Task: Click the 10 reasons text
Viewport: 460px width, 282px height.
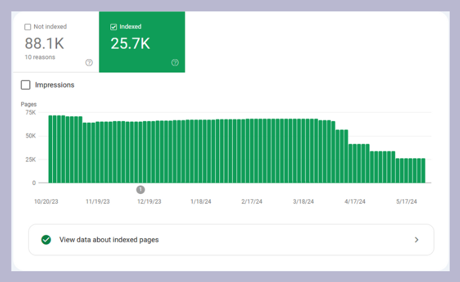Action: point(40,57)
